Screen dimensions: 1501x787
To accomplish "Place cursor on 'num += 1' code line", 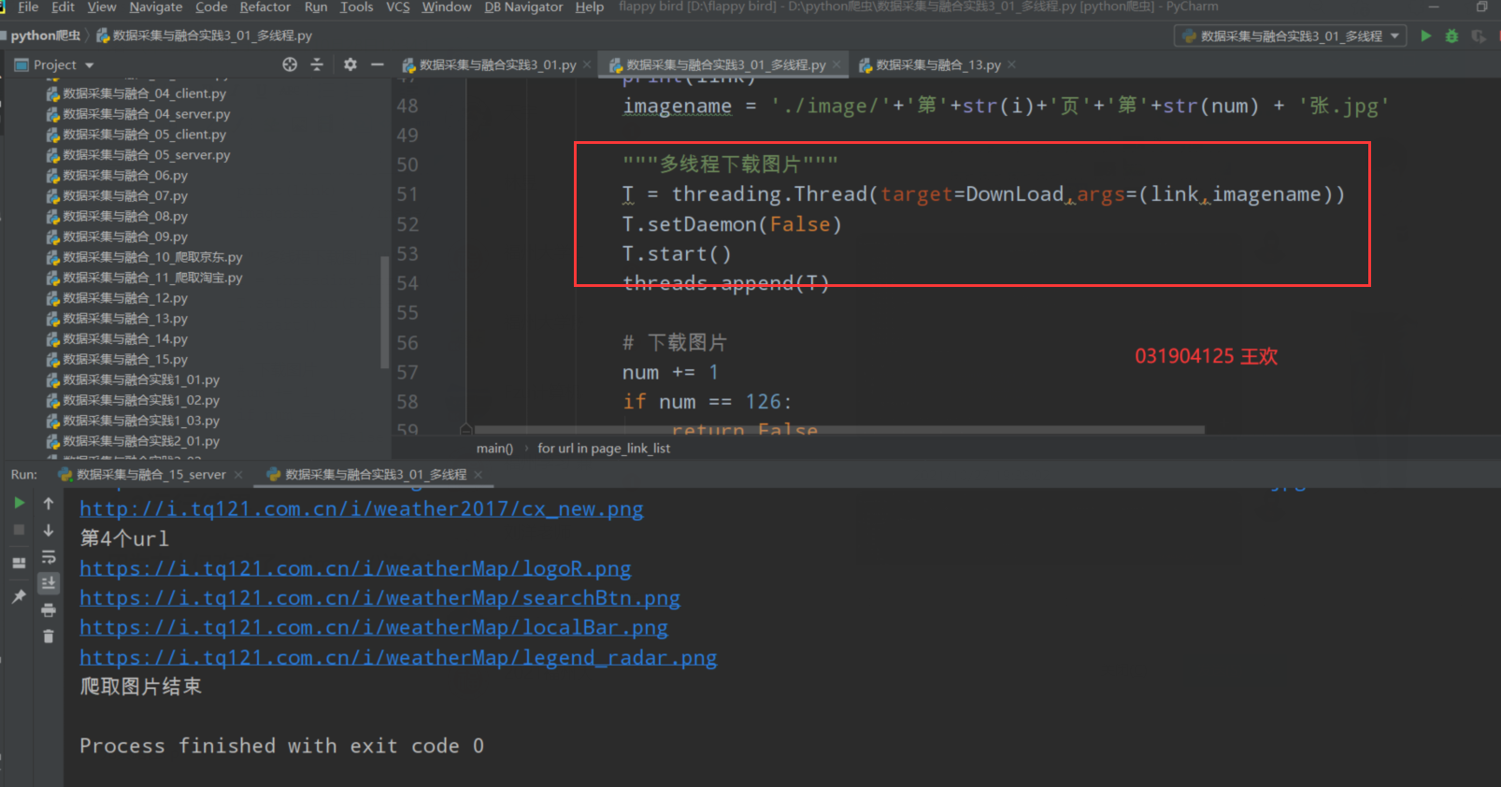I will coord(670,373).
